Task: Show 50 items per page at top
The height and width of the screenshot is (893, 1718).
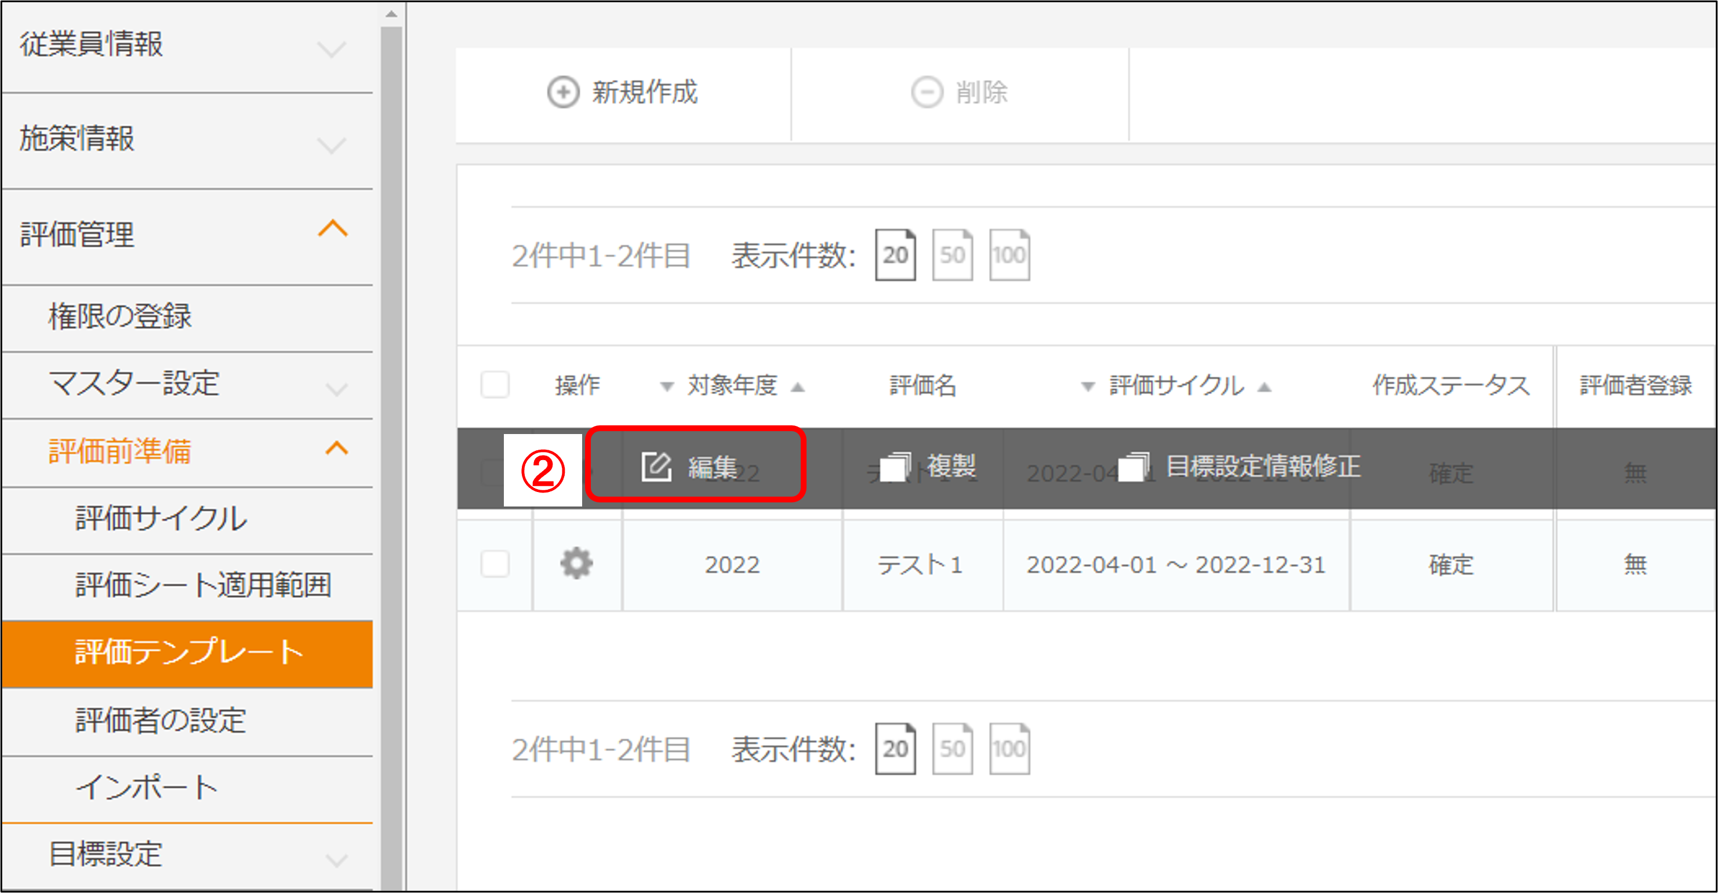Action: (951, 255)
